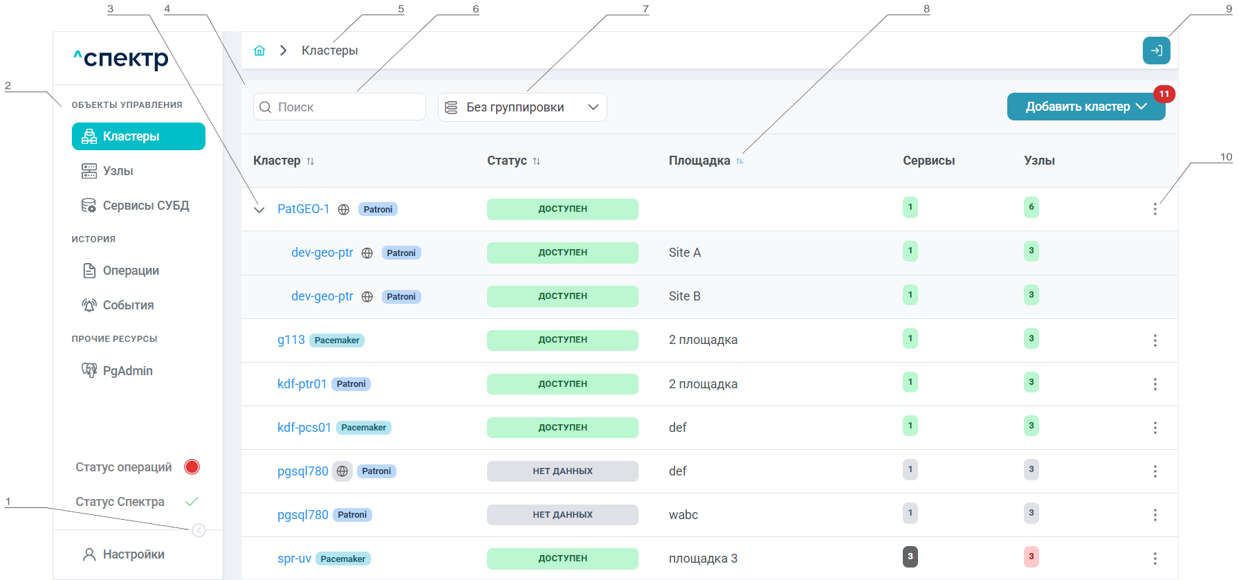The height and width of the screenshot is (580, 1239).
Task: Collapse the PatGEO-1 cluster row
Action: 259,209
